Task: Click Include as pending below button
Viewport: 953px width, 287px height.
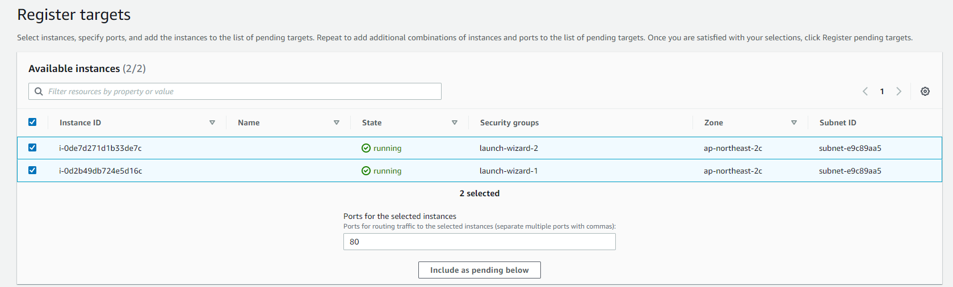Action: [479, 270]
